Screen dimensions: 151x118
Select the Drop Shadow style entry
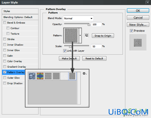pyautogui.click(x=15, y=83)
